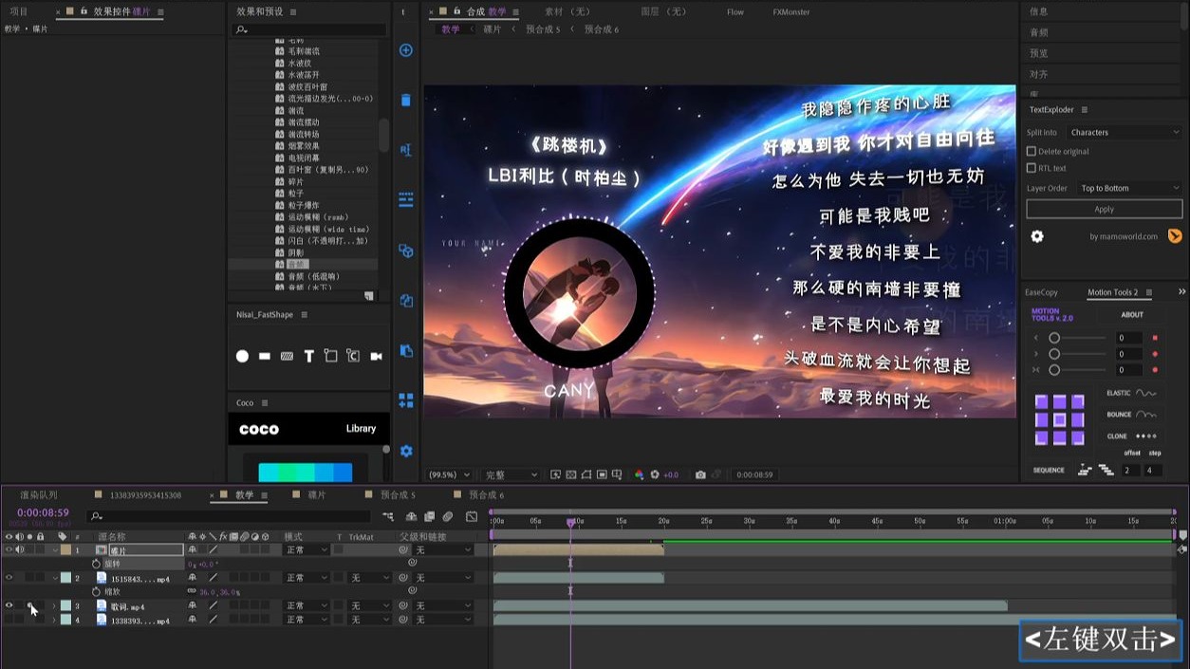
Task: Hide the 歌词.mp4 layer in the timeline
Action: (9, 605)
